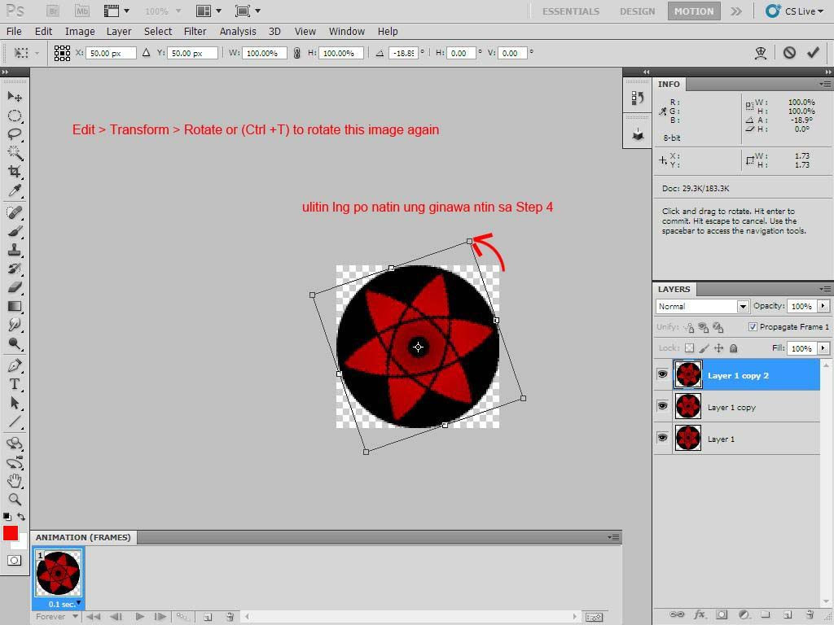The height and width of the screenshot is (625, 834).
Task: Play the animation
Action: coord(139,617)
